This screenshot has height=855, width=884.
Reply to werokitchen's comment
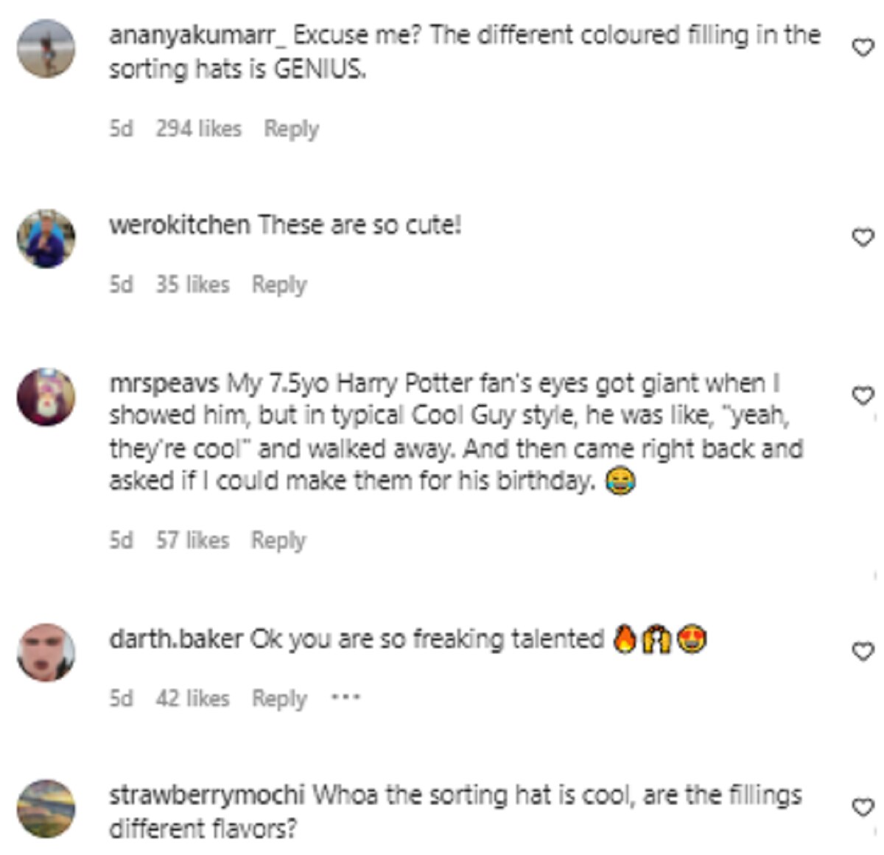(x=278, y=285)
